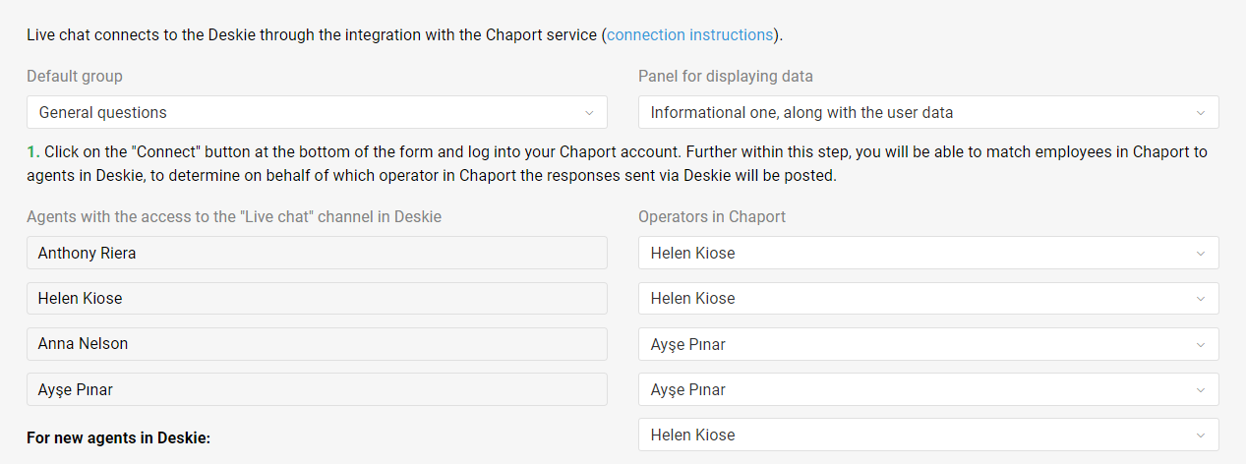1246x464 pixels.
Task: Open operator dropdown for agent Ayşe Pınar
Action: pyautogui.click(x=927, y=389)
